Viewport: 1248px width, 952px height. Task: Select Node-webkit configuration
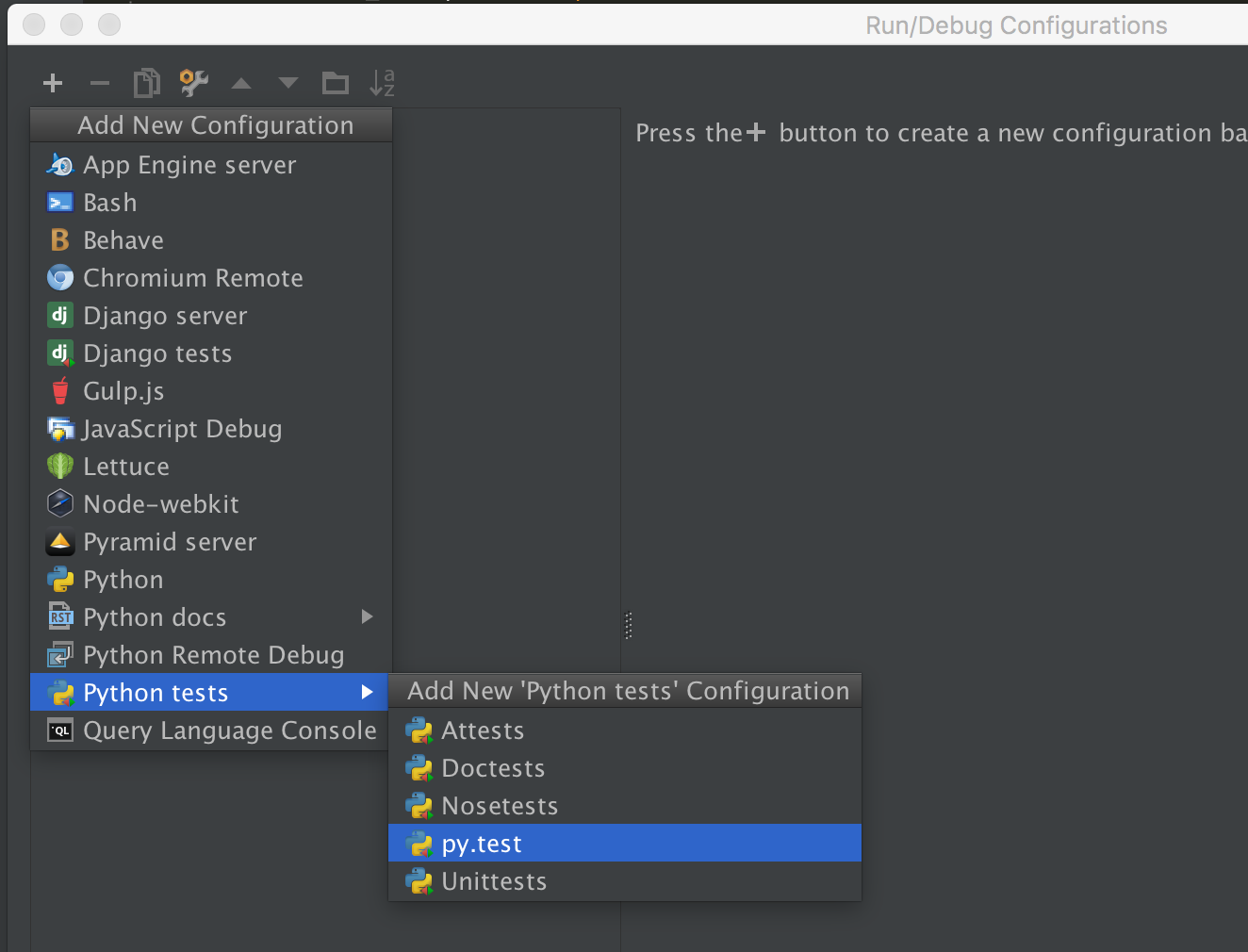coord(211,504)
